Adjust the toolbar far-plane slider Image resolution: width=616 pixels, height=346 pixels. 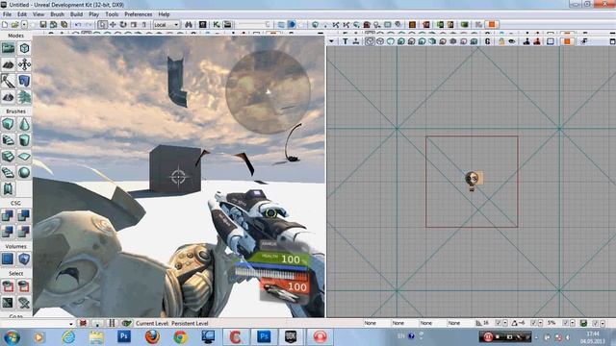pyautogui.click(x=254, y=25)
